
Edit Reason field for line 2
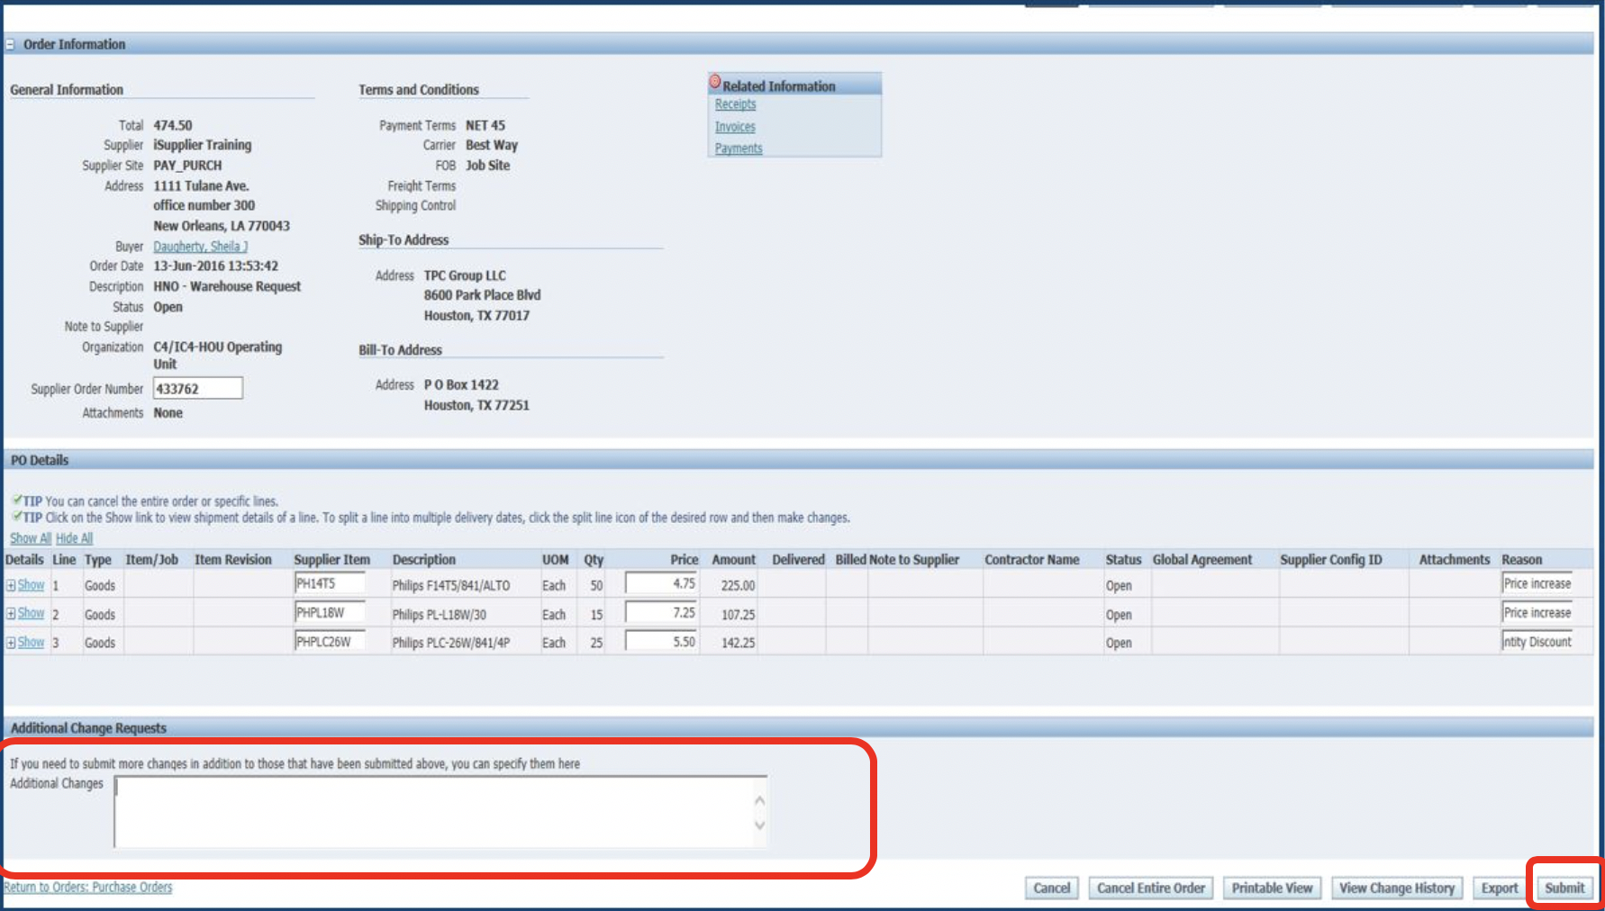pos(1537,613)
